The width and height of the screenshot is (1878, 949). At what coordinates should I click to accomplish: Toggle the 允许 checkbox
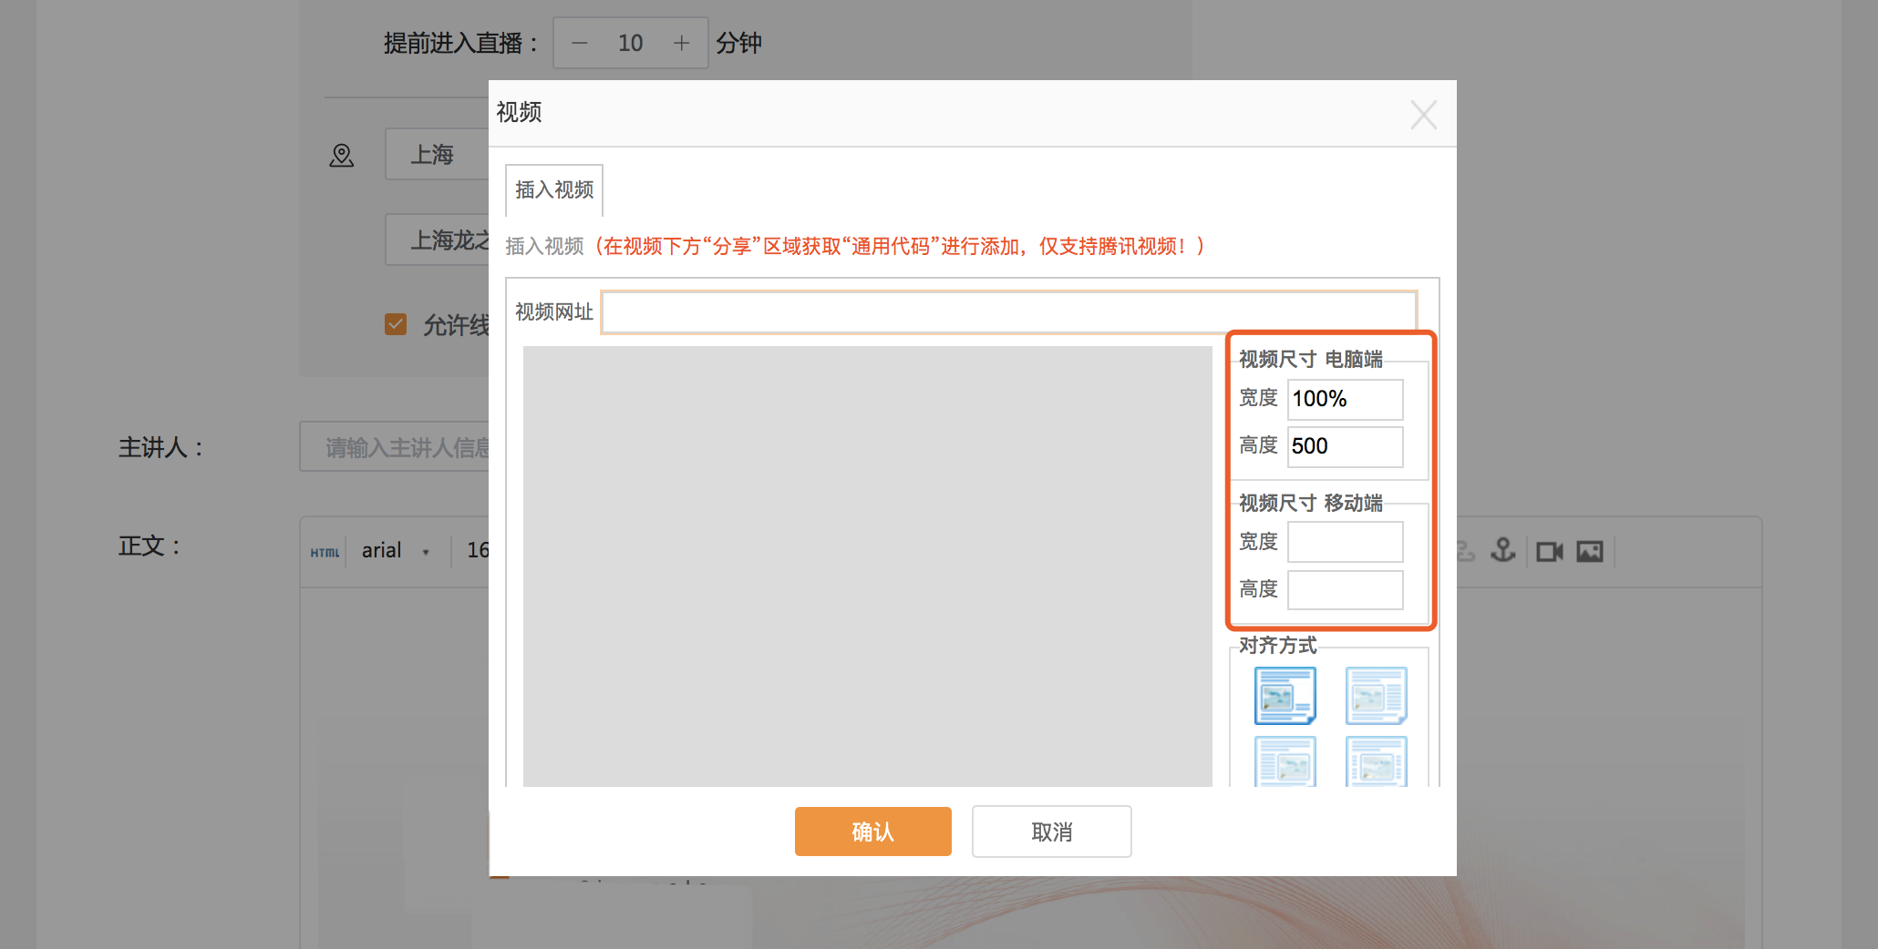coord(396,324)
